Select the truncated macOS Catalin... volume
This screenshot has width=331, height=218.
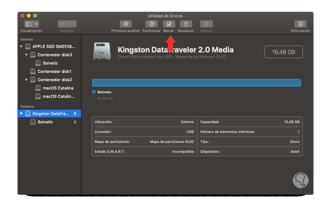pos(49,97)
